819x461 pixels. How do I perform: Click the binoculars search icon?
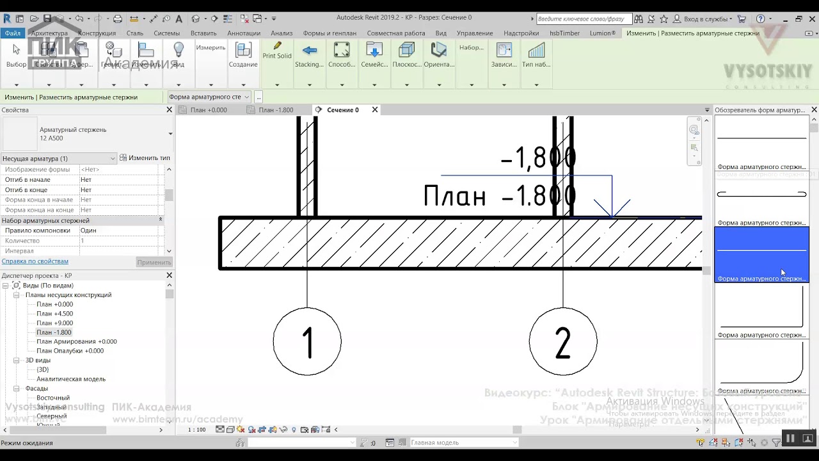[639, 19]
